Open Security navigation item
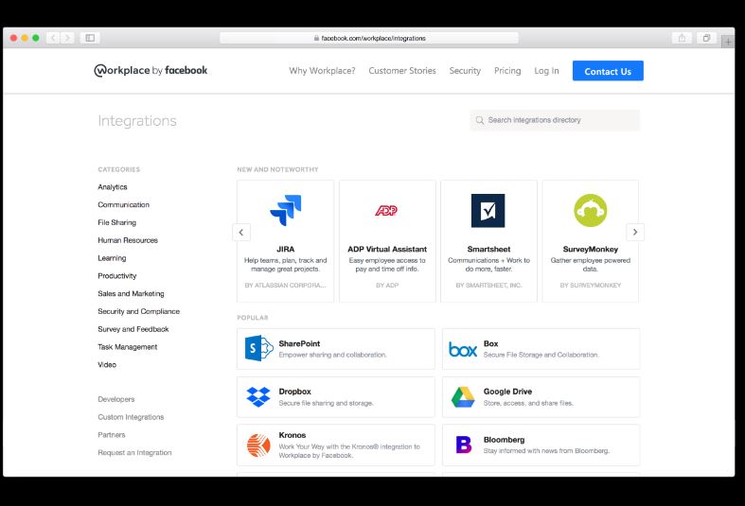Viewport: 745px width, 506px height. [465, 71]
